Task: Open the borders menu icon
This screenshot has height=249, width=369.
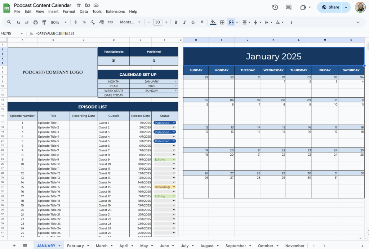Action: [222, 22]
